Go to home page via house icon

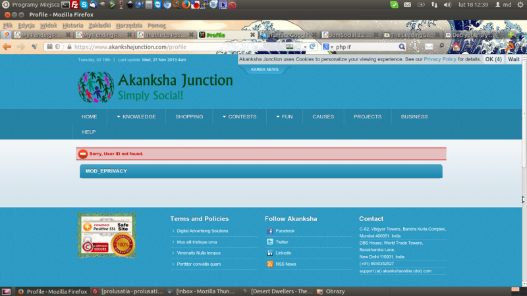[456, 47]
